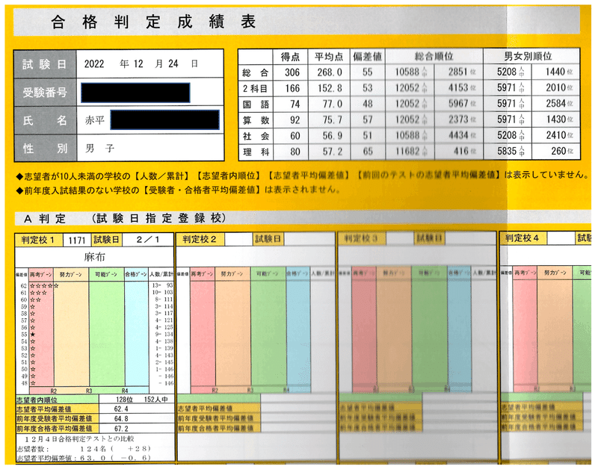The height and width of the screenshot is (472, 598).
Task: Select the 128位 applicant rank
Action: coord(124,400)
